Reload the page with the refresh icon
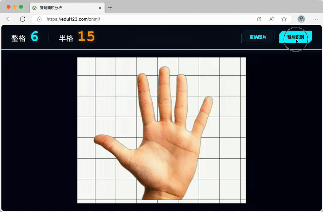This screenshot has width=323, height=212. [22, 19]
